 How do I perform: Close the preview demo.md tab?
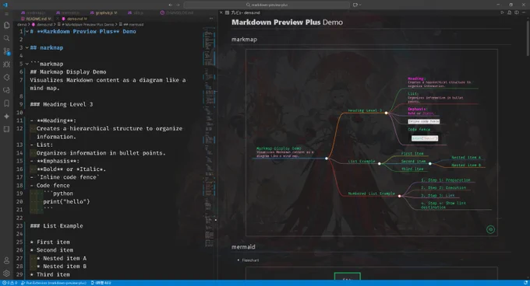[x=221, y=12]
